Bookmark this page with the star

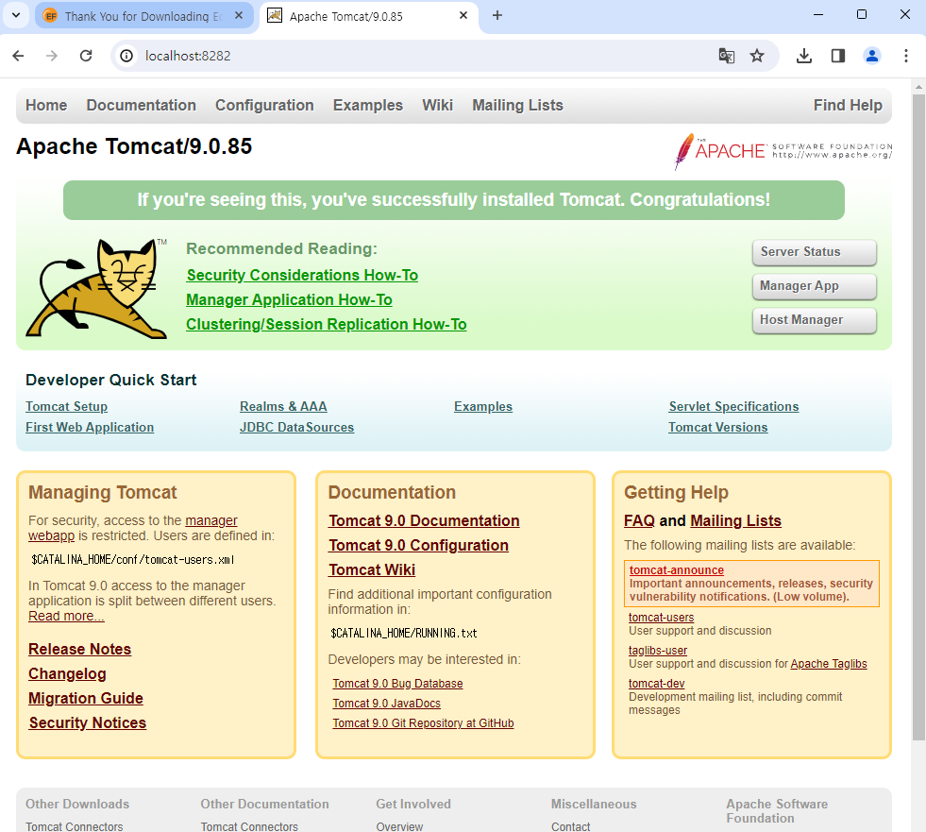[x=757, y=56]
